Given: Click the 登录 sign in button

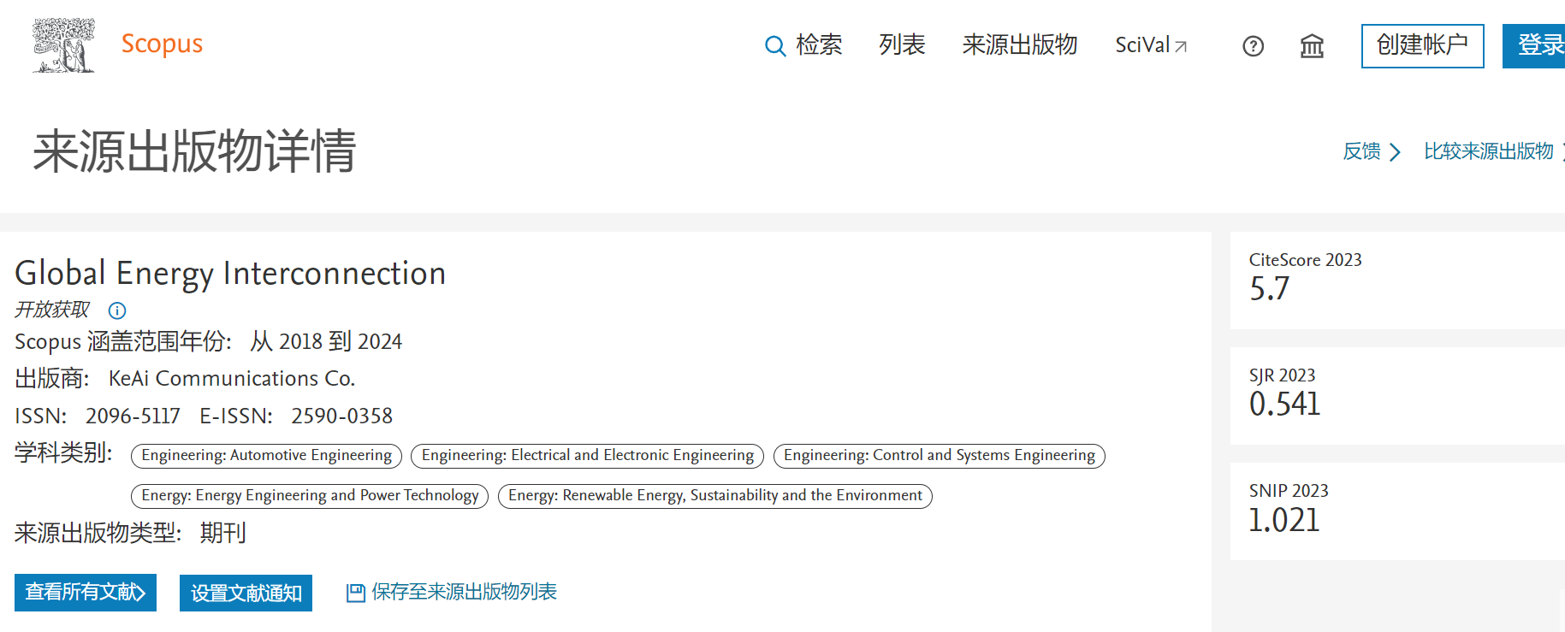Looking at the screenshot, I should coord(1534,46).
